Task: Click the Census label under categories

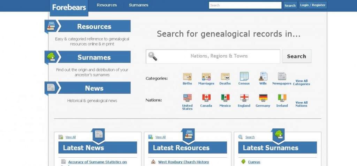Action: tap(244, 84)
